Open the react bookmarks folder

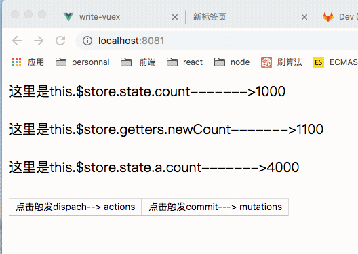[184, 62]
